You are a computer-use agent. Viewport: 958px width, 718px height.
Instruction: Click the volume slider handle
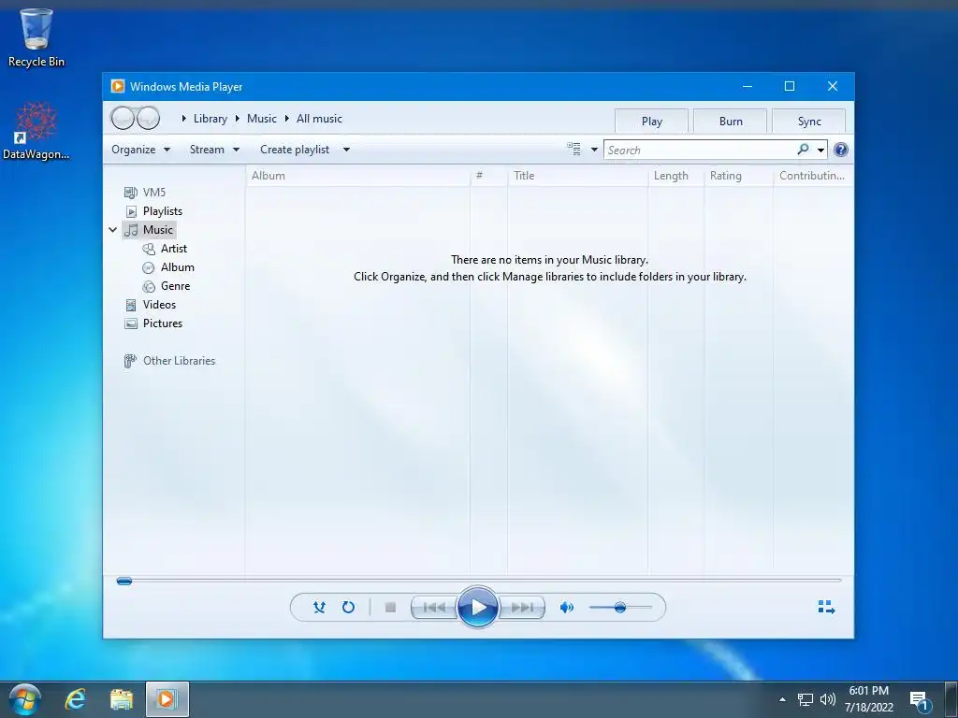[x=620, y=607]
